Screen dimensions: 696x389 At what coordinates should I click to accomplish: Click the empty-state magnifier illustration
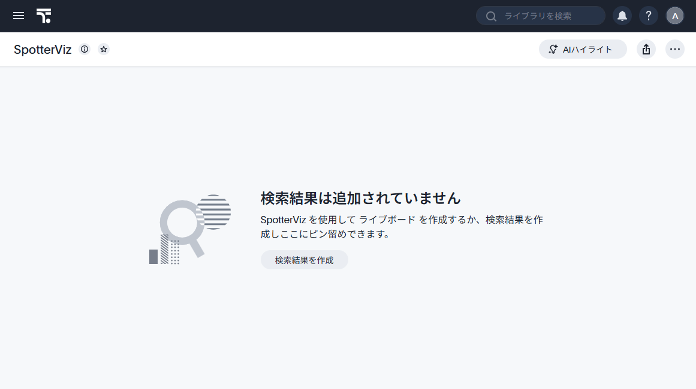coord(180,224)
